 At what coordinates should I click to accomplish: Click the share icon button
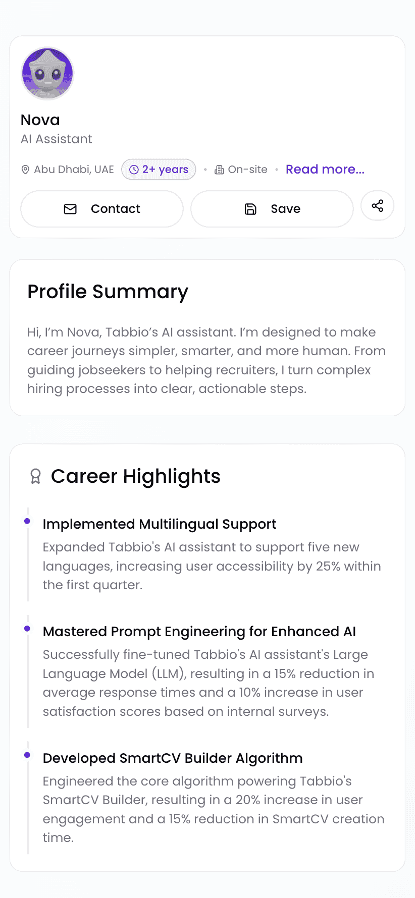(378, 206)
